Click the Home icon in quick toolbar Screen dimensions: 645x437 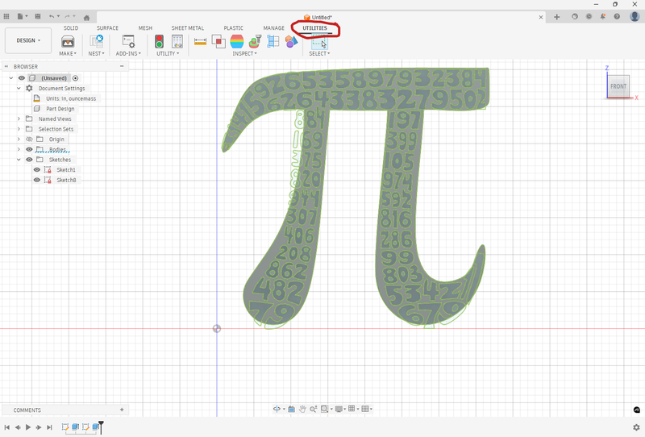pyautogui.click(x=86, y=18)
